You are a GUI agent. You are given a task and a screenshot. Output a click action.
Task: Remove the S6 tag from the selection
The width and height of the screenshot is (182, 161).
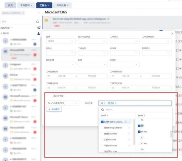point(105,103)
